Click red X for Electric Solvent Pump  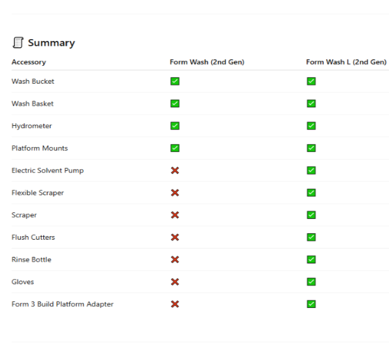(x=175, y=170)
